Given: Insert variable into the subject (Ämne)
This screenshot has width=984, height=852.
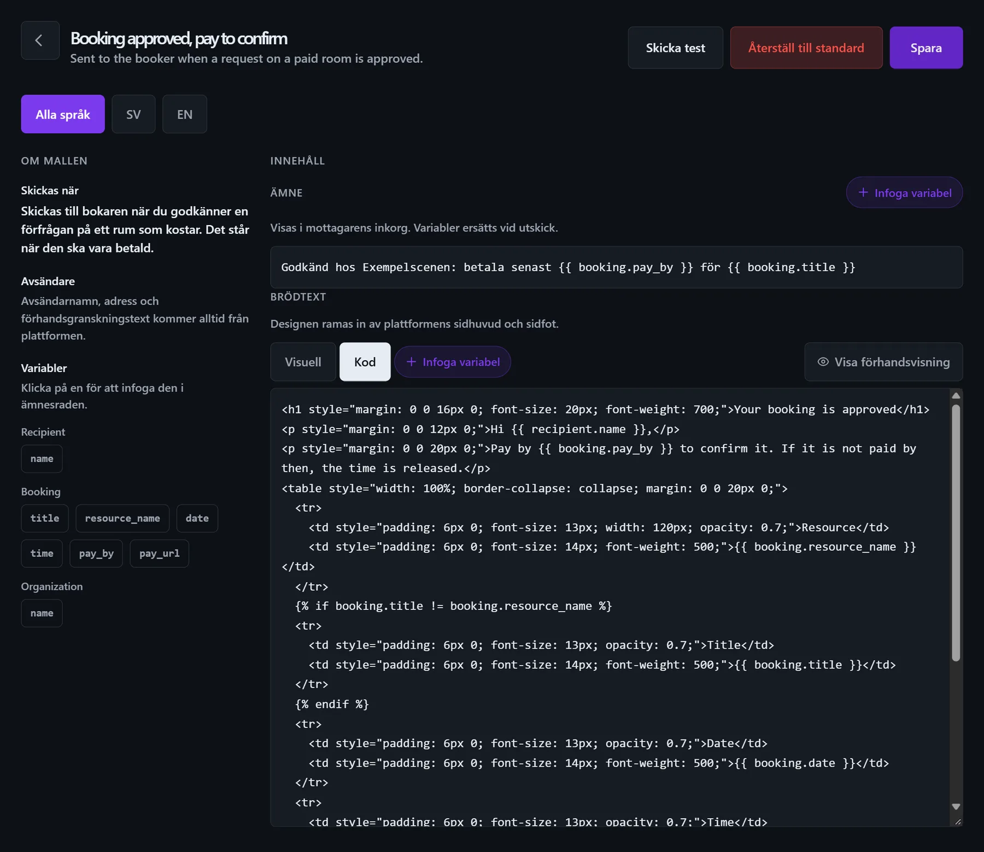Looking at the screenshot, I should pos(904,192).
